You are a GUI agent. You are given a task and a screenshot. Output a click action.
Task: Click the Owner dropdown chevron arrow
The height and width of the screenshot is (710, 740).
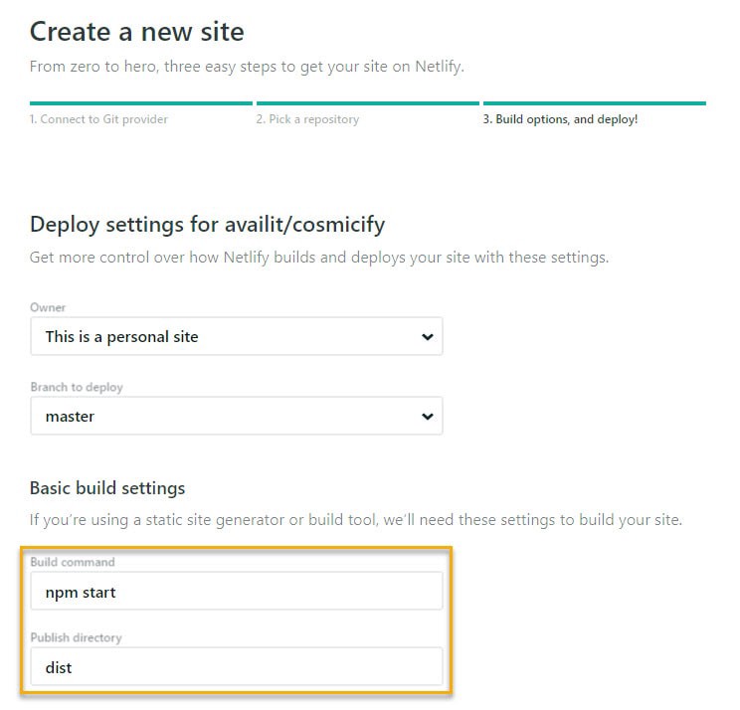427,337
